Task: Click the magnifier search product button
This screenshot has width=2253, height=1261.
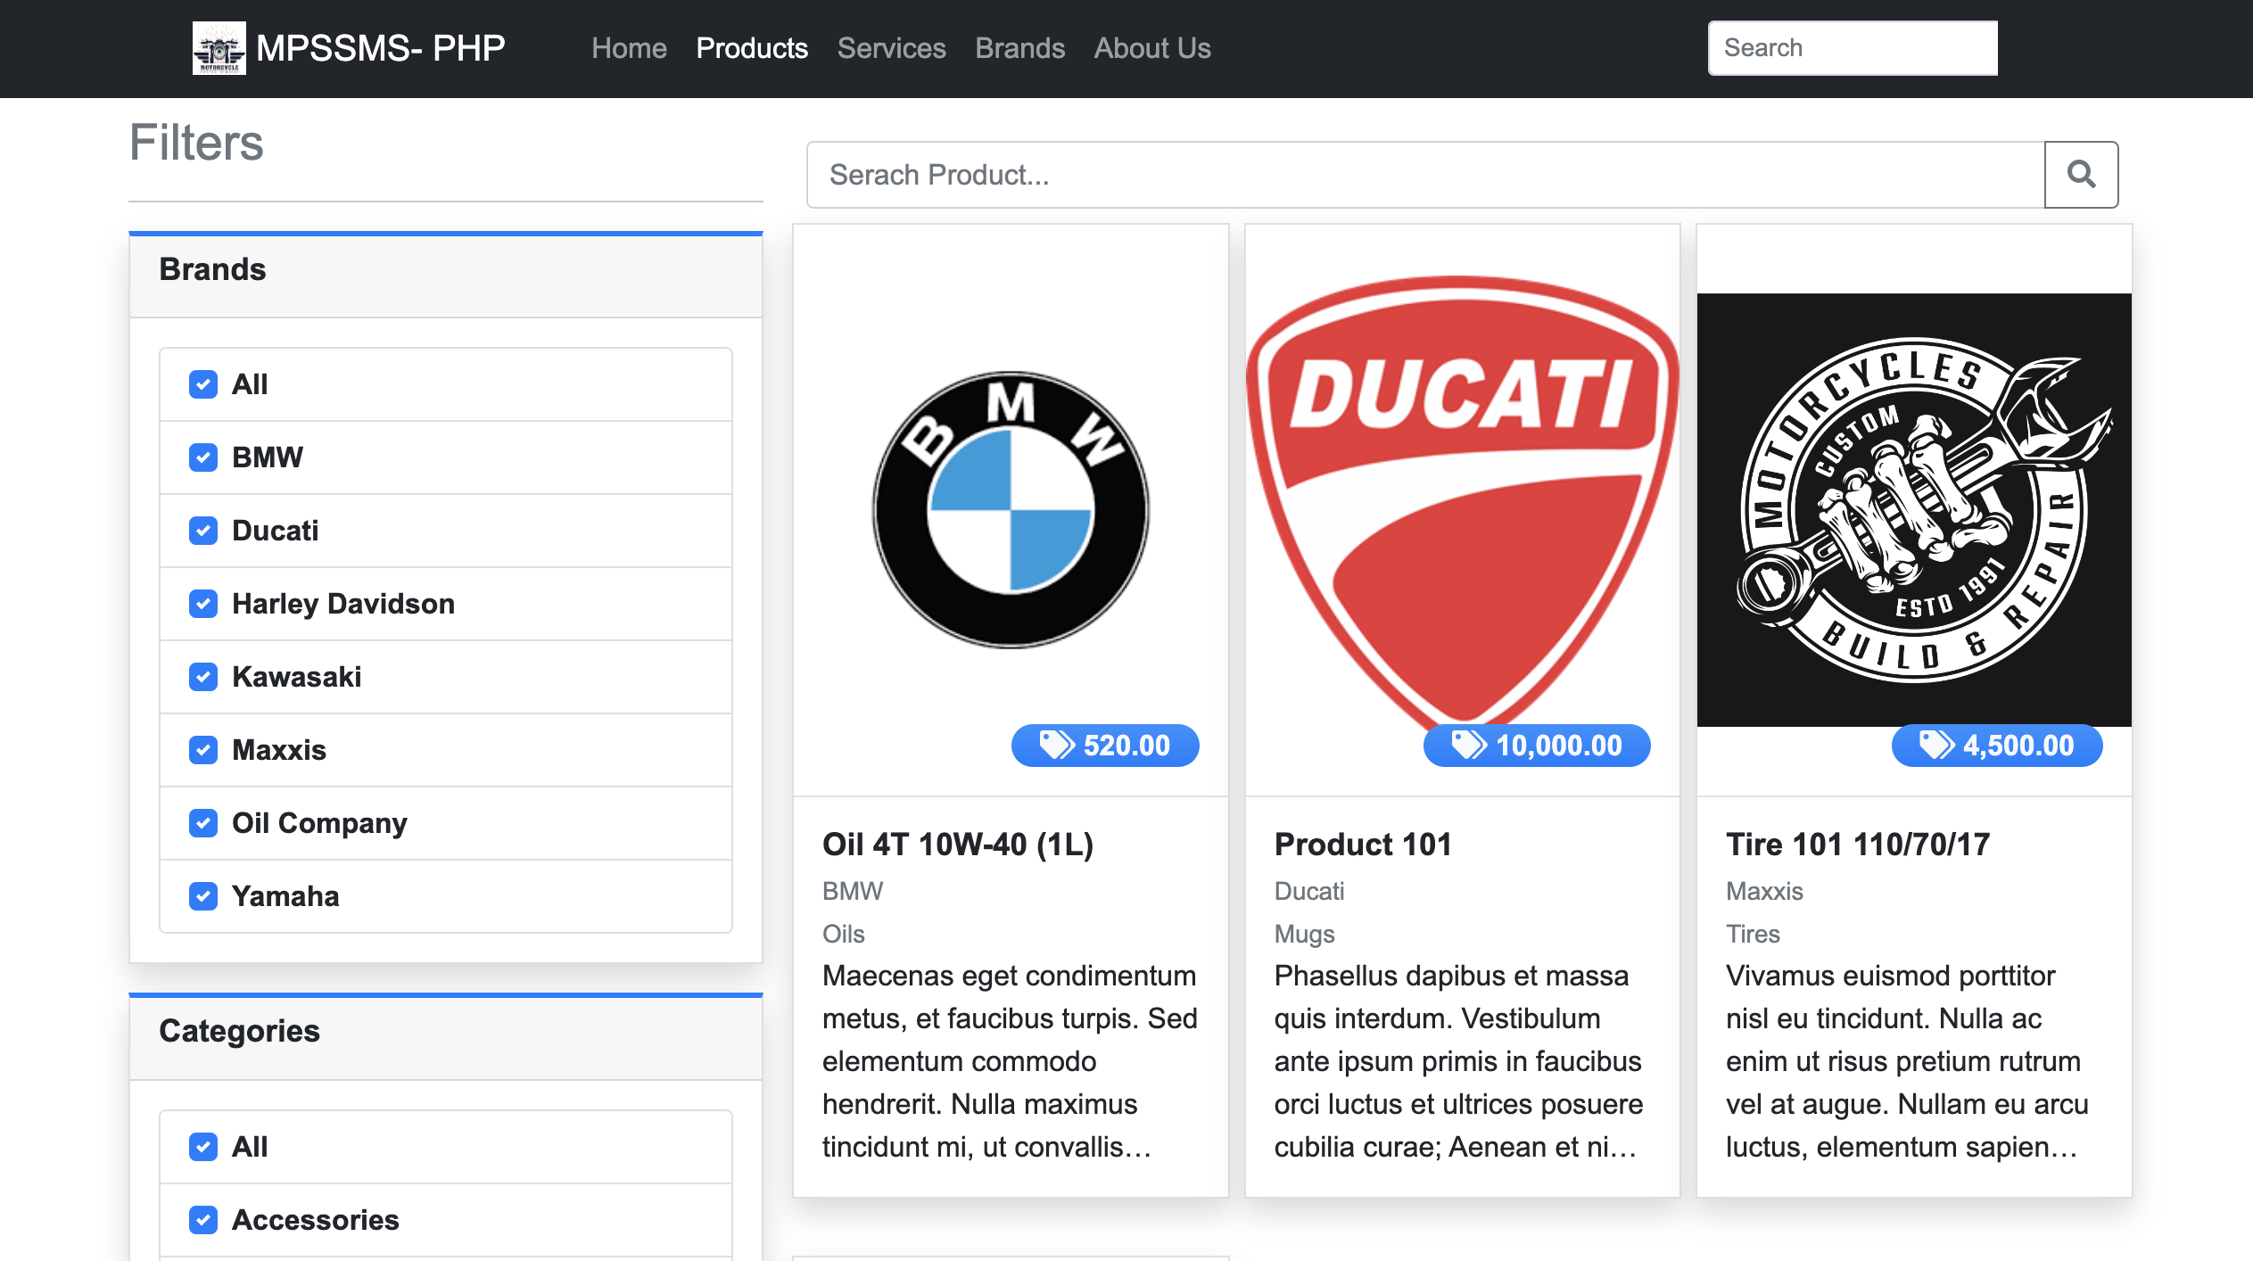Action: pos(2081,175)
